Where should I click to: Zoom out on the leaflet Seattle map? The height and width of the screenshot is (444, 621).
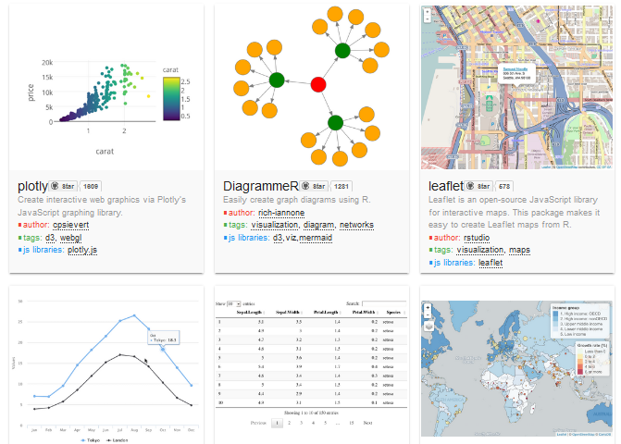pos(427,19)
